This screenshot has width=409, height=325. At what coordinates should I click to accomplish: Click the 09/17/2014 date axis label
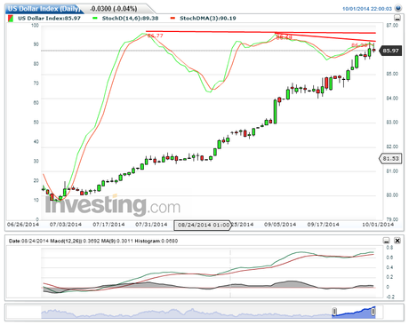pyautogui.click(x=323, y=225)
